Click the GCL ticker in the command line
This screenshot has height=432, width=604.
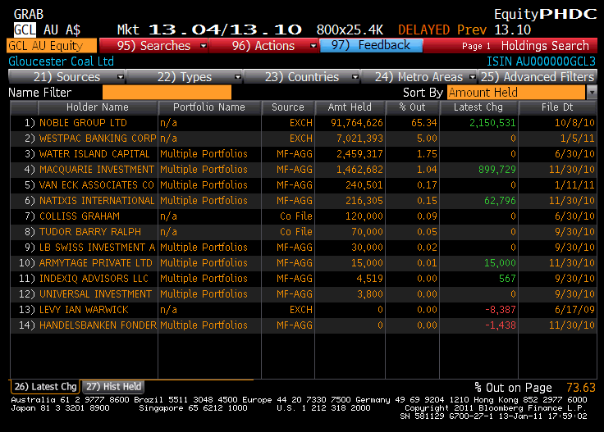(x=25, y=30)
